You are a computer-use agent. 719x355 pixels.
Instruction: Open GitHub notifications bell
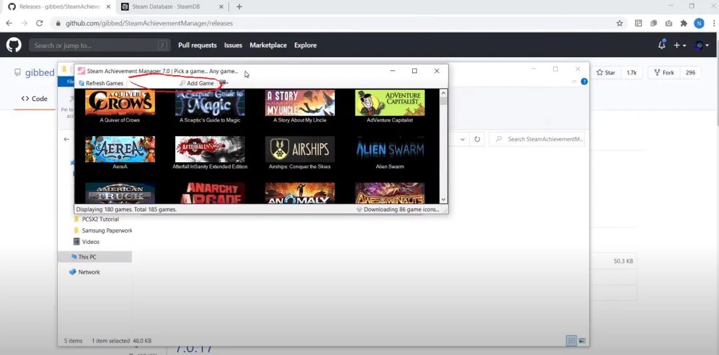point(661,45)
